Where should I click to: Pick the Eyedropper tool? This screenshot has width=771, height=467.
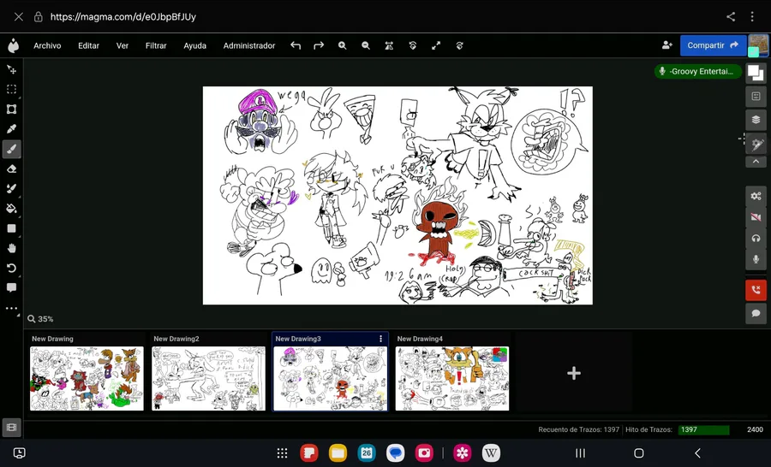11,128
